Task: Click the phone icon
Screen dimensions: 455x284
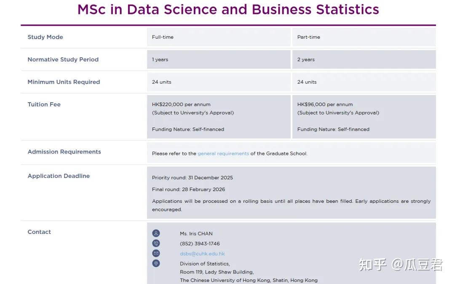Action: tap(156, 243)
